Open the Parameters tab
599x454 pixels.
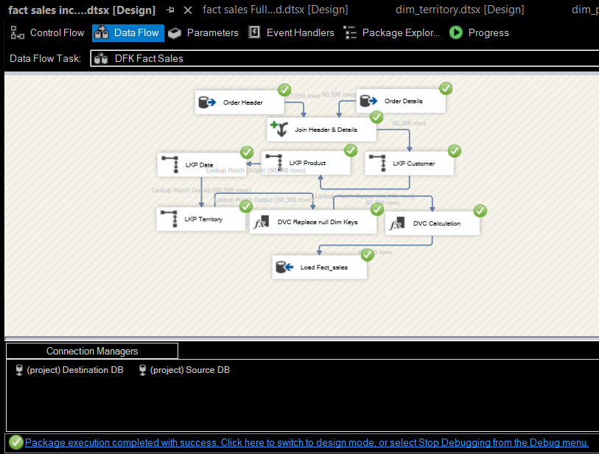coord(203,32)
